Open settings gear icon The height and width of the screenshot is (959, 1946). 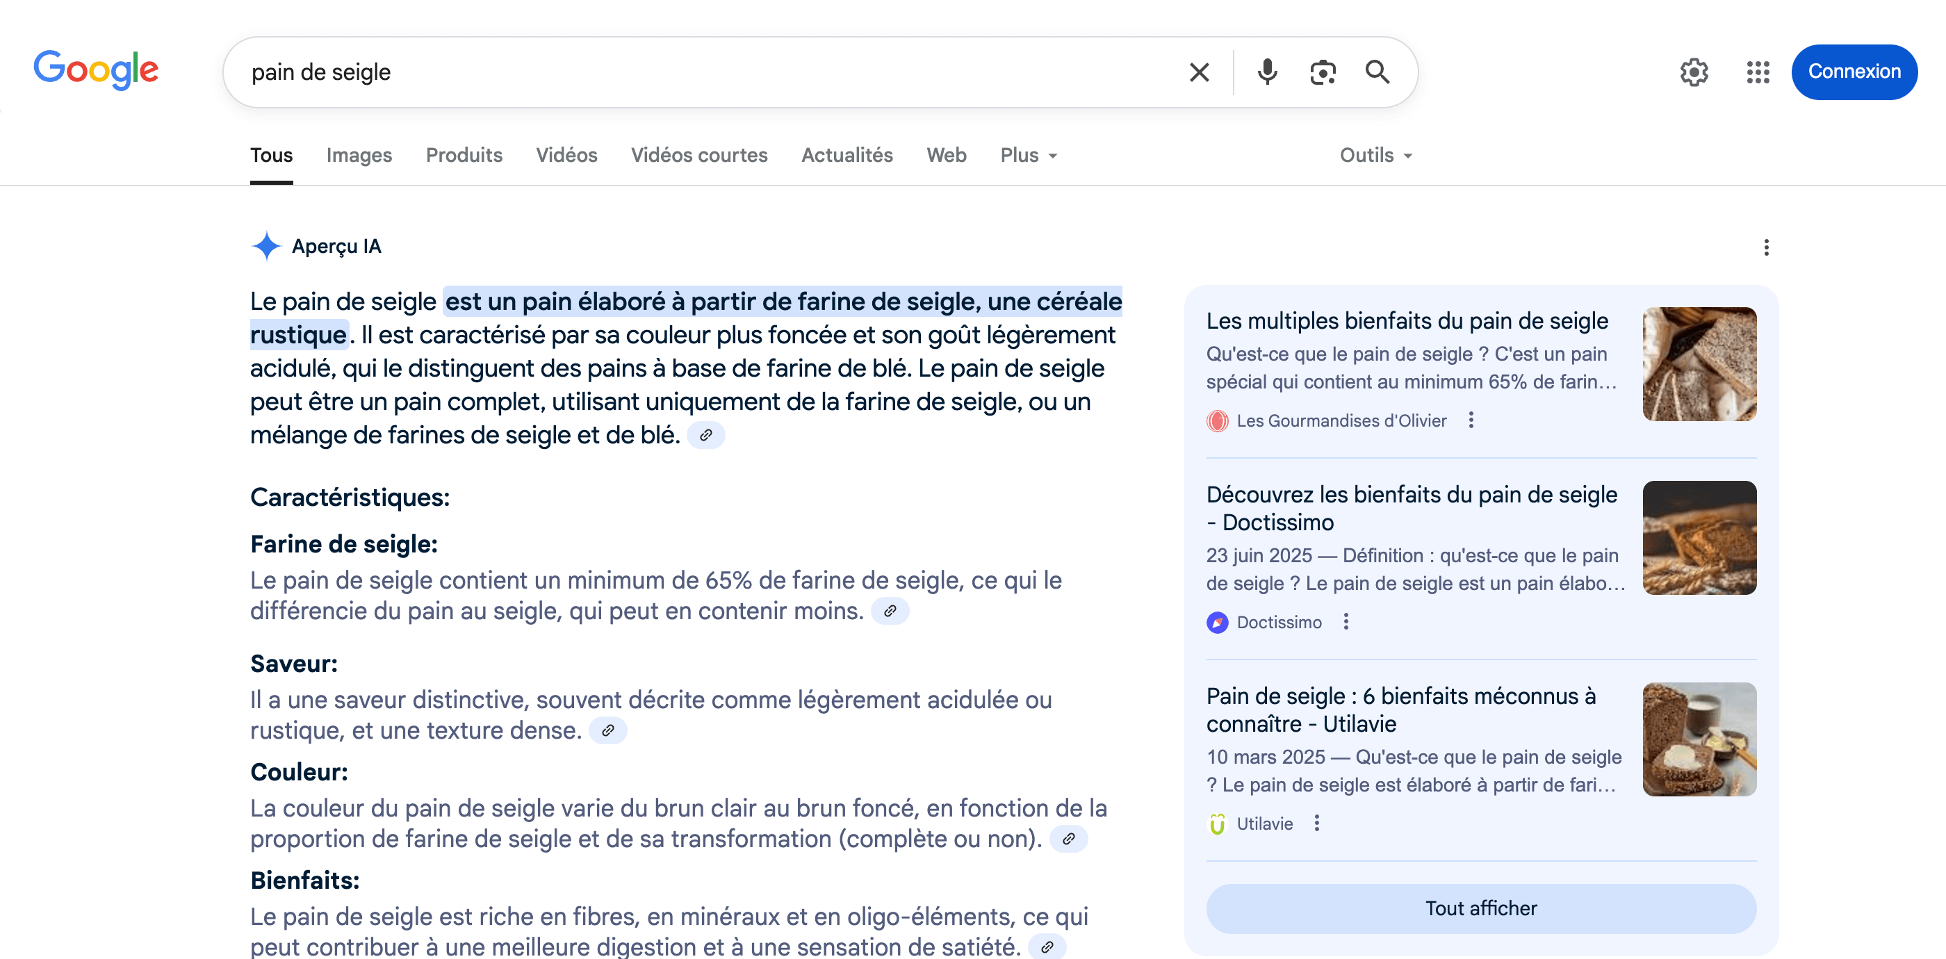pos(1694,72)
